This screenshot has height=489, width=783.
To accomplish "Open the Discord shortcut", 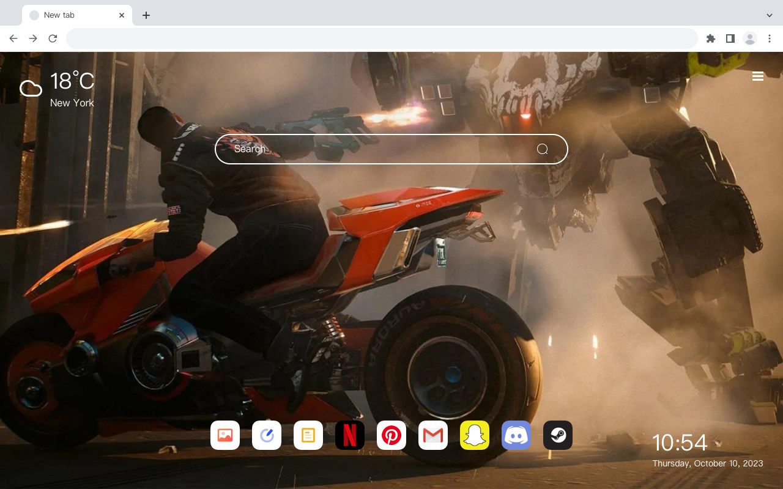I will coord(516,435).
